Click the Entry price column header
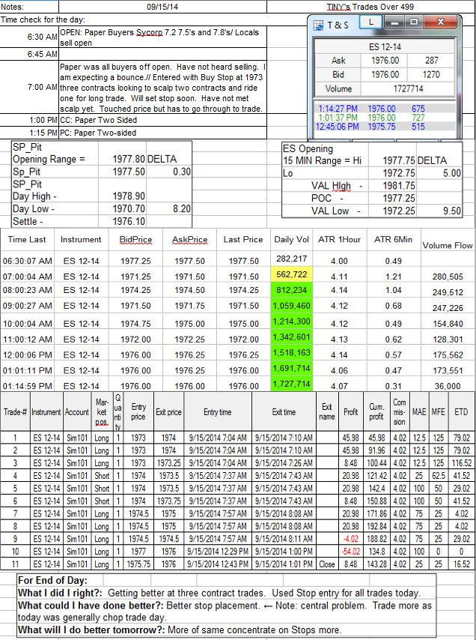The image size is (476, 640). tap(138, 412)
